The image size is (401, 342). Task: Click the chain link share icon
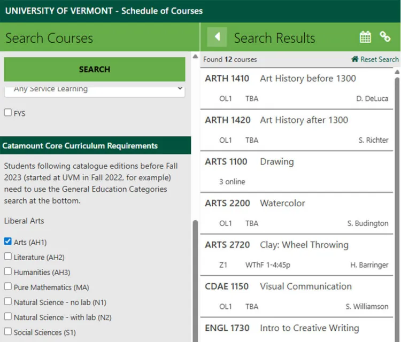tap(385, 36)
